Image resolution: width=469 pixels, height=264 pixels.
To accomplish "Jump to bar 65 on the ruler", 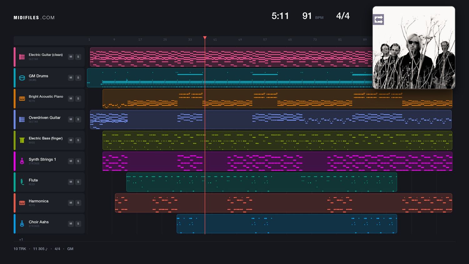I will pyautogui.click(x=290, y=40).
